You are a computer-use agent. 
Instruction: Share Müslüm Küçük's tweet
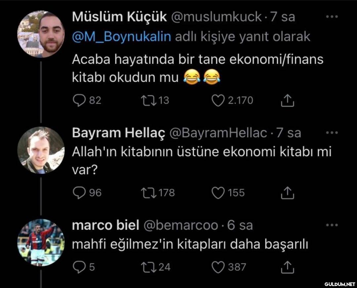(287, 101)
